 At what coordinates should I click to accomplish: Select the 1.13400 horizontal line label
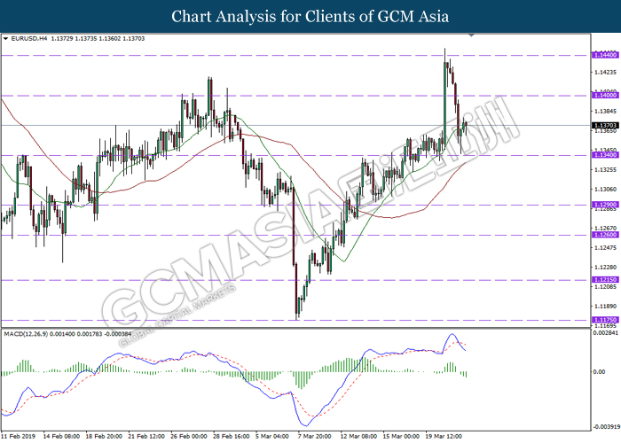click(x=605, y=155)
